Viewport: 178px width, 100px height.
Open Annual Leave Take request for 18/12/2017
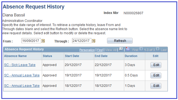point(22,86)
